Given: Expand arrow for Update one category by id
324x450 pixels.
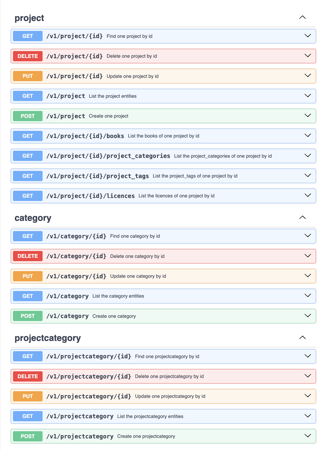Looking at the screenshot, I should [308, 276].
